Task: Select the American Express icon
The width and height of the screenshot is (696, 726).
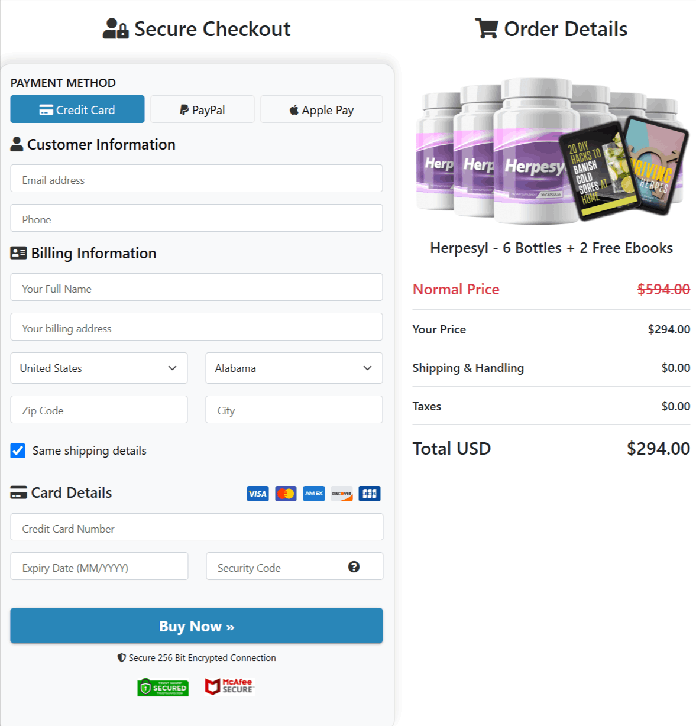Action: tap(313, 493)
